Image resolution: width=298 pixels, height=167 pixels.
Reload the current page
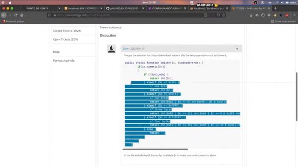pos(16,15)
